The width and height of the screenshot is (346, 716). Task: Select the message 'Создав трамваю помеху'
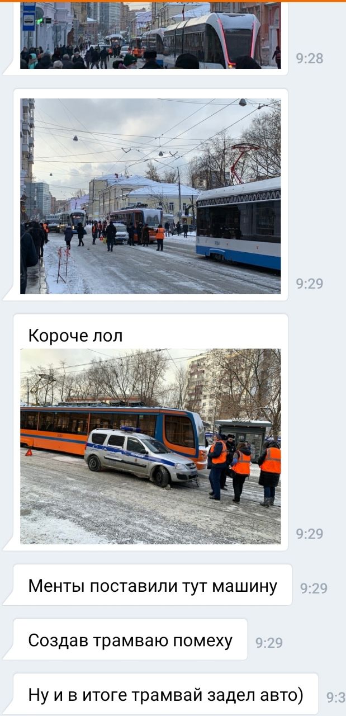130,640
